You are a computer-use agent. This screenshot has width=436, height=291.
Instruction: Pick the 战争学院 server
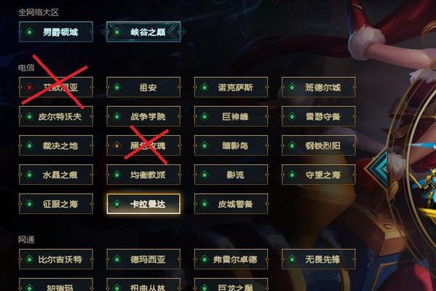click(143, 116)
